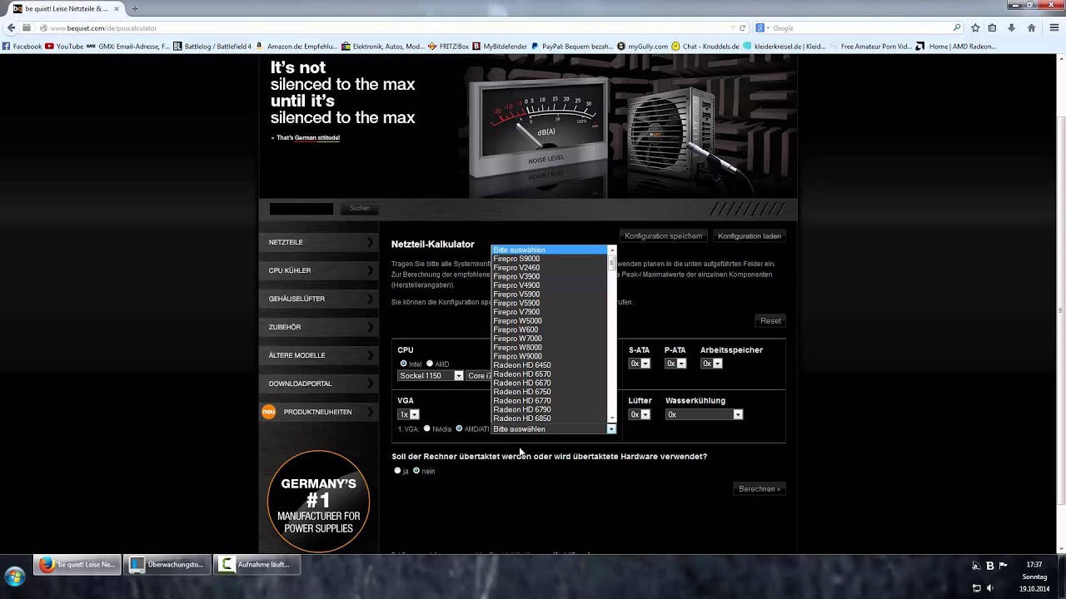The width and height of the screenshot is (1066, 599).
Task: Go back with the browser back arrow
Action: pos(11,27)
